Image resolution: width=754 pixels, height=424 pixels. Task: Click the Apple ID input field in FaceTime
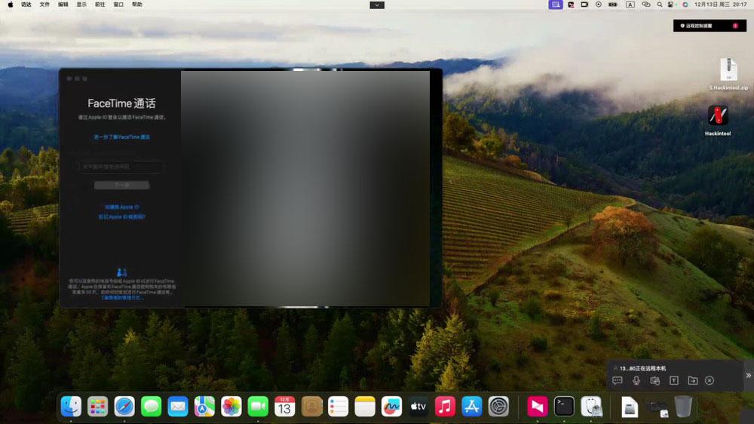tap(121, 167)
